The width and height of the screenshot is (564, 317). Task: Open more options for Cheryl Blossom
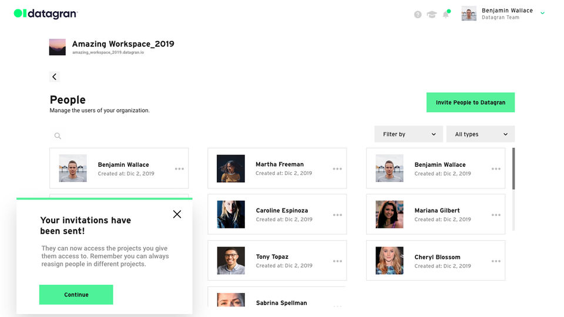[x=496, y=261]
